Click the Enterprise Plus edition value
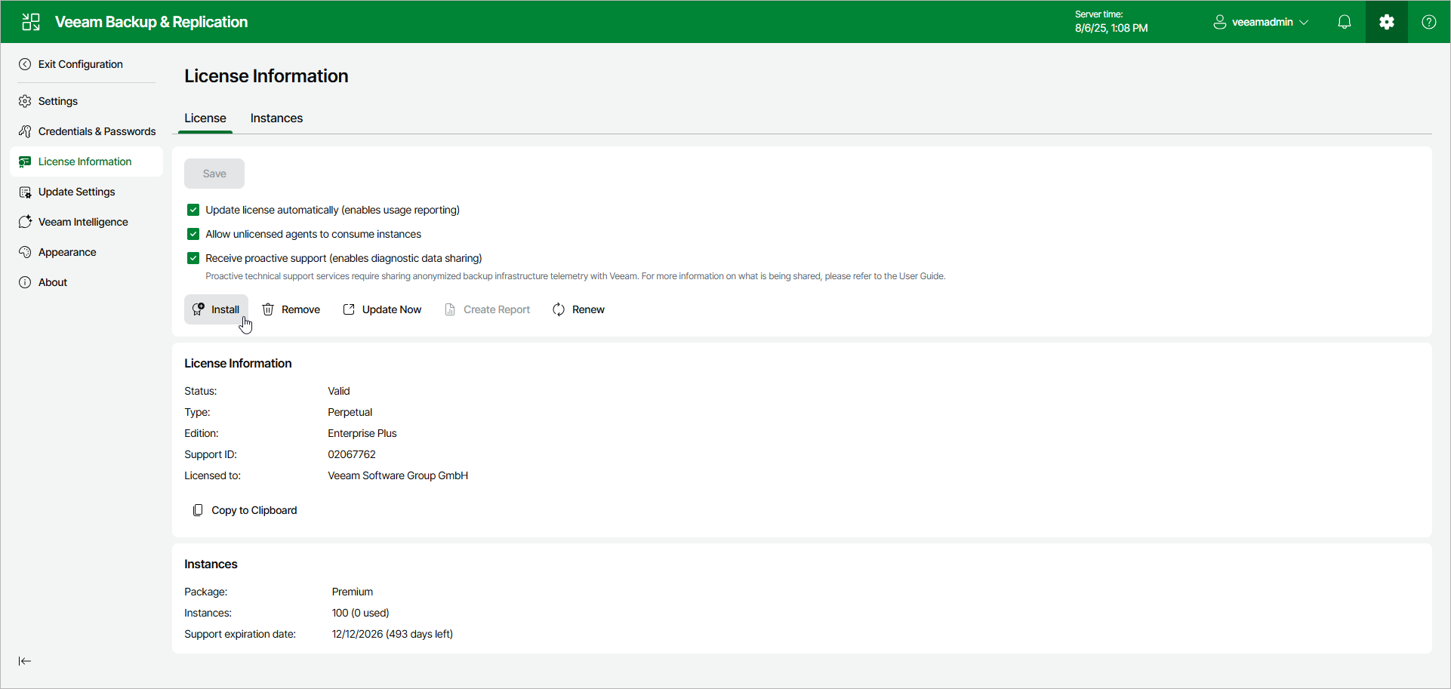This screenshot has height=689, width=1451. (362, 433)
